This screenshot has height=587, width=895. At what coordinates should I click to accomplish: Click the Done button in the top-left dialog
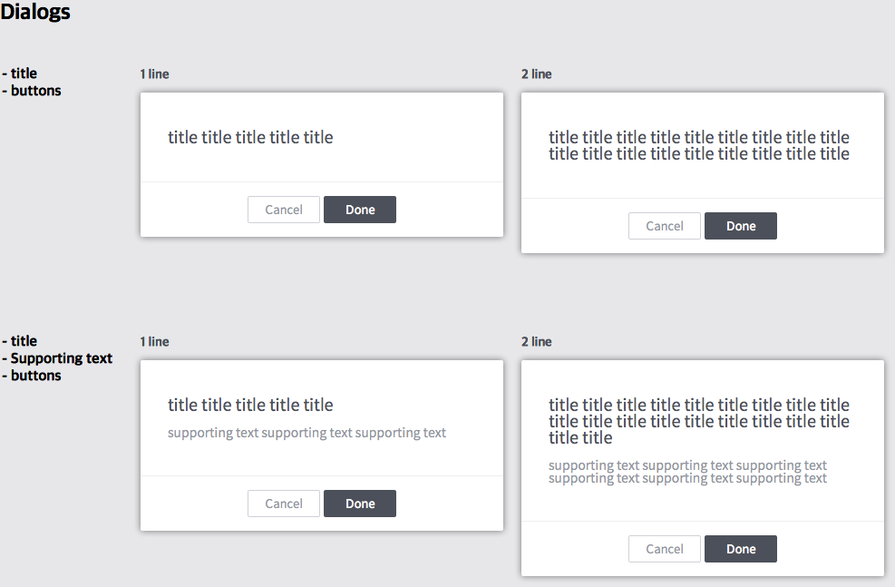[x=359, y=210]
